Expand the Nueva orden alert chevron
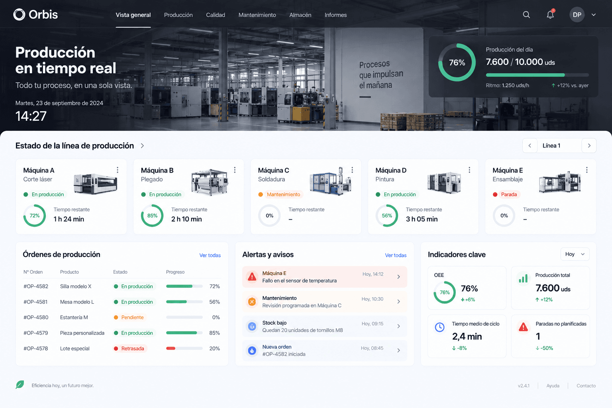 [398, 351]
